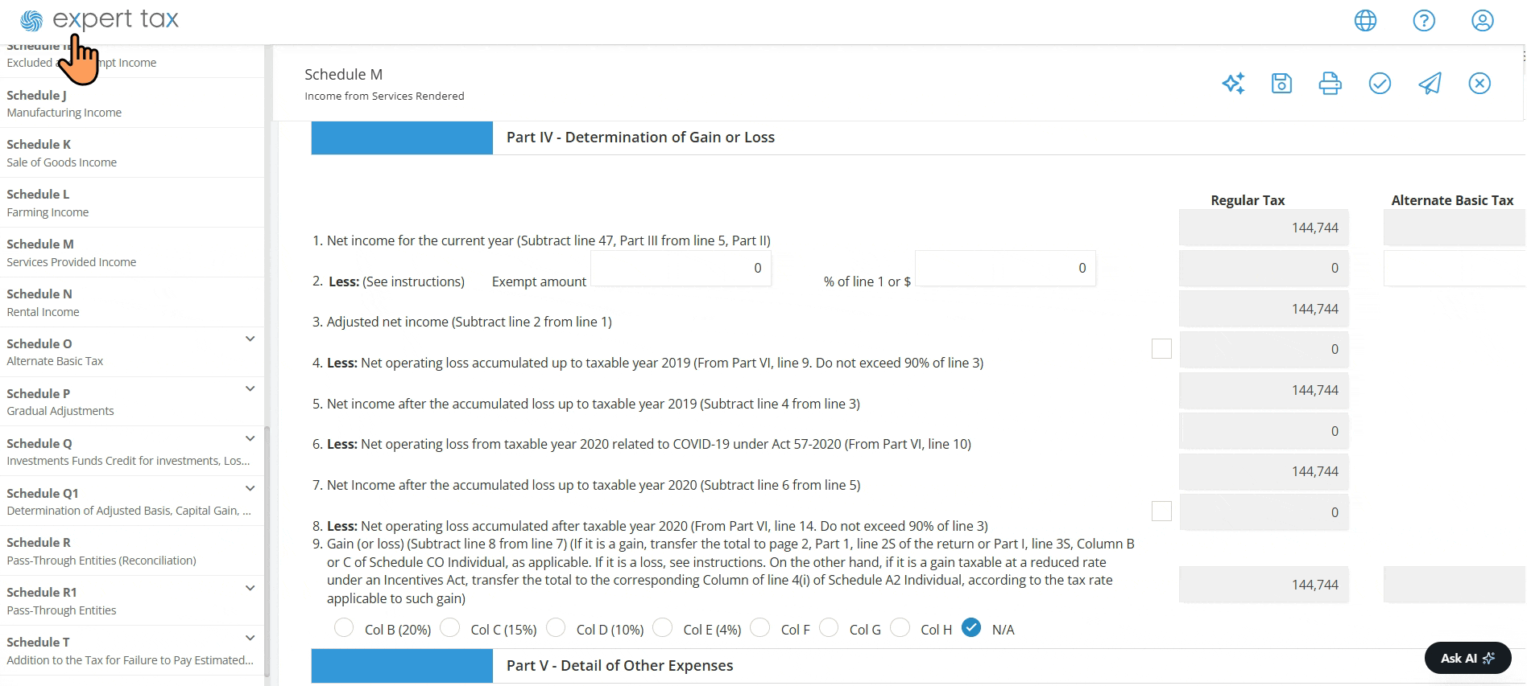
Task: Tick the checkbox beside line 4
Action: coord(1161,349)
